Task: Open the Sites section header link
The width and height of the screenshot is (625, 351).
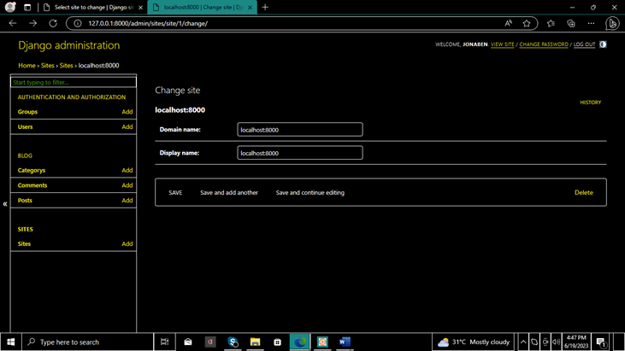Action: click(x=25, y=229)
